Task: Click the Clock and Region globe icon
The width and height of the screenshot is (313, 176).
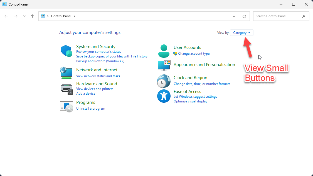Action: point(164,81)
